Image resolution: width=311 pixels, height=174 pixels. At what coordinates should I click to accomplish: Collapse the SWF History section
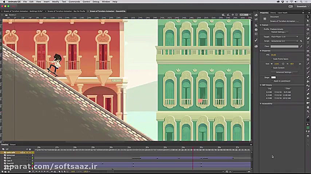tap(261, 85)
